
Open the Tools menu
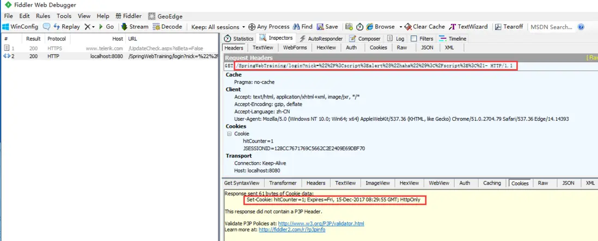click(64, 16)
